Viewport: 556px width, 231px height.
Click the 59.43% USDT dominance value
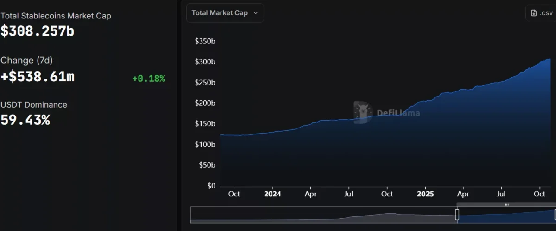(25, 120)
